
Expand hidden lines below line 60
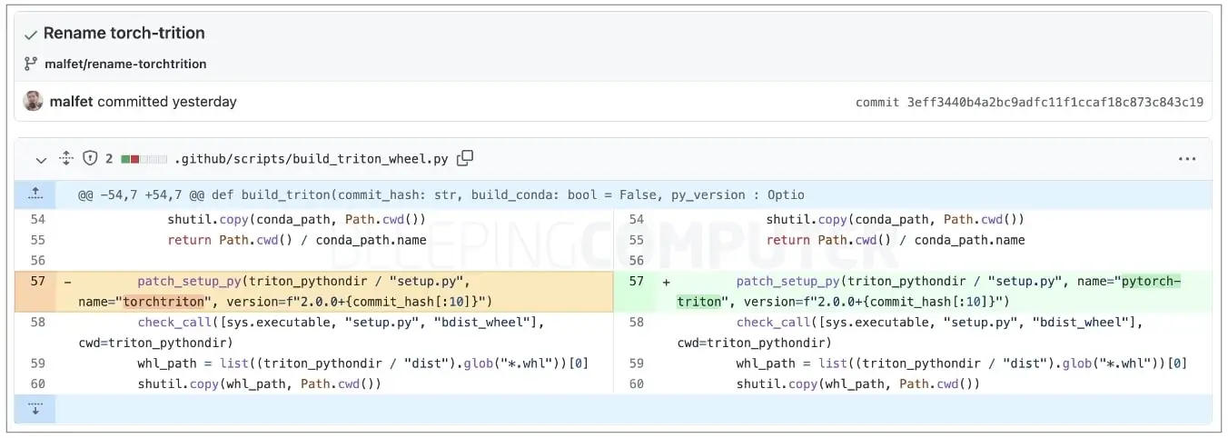tap(35, 409)
